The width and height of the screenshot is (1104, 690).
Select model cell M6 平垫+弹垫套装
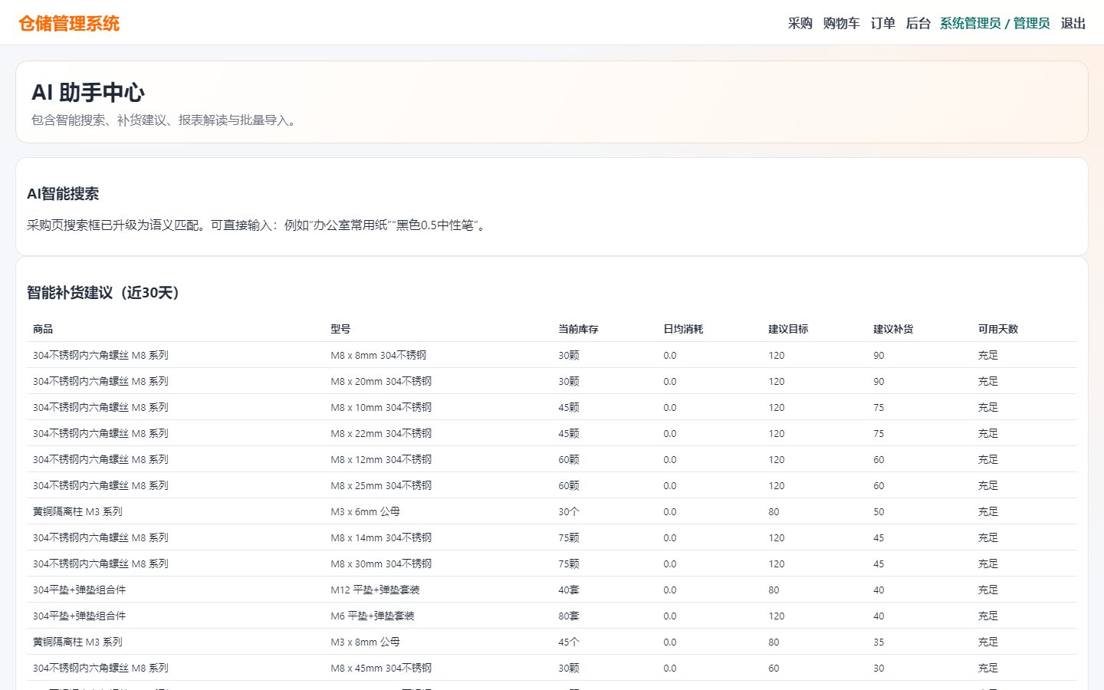[373, 616]
